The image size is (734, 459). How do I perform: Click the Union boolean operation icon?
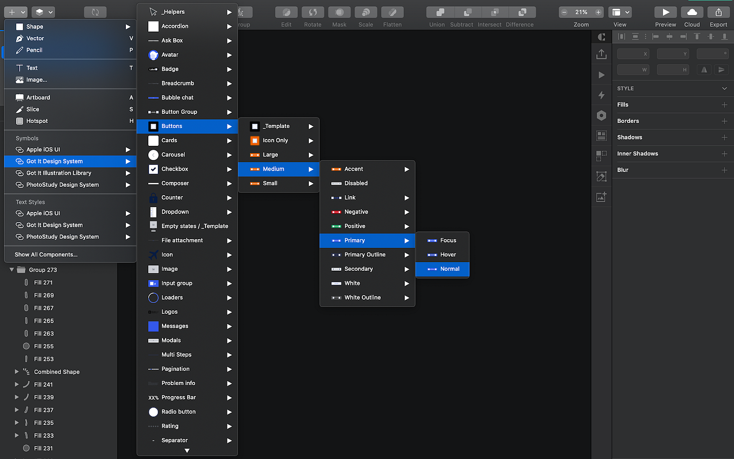pyautogui.click(x=440, y=12)
